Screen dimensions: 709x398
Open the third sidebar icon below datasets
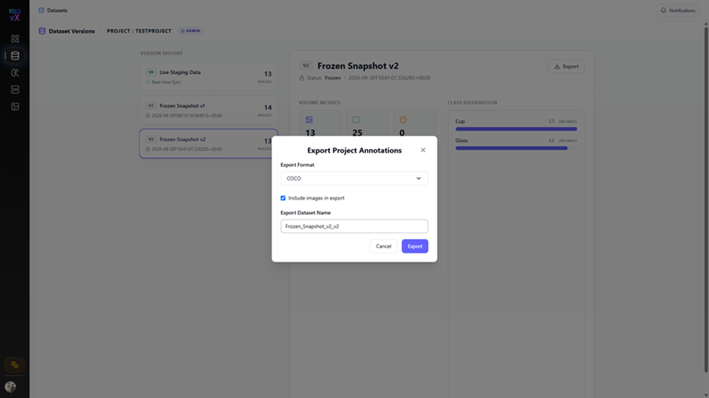pyautogui.click(x=15, y=73)
